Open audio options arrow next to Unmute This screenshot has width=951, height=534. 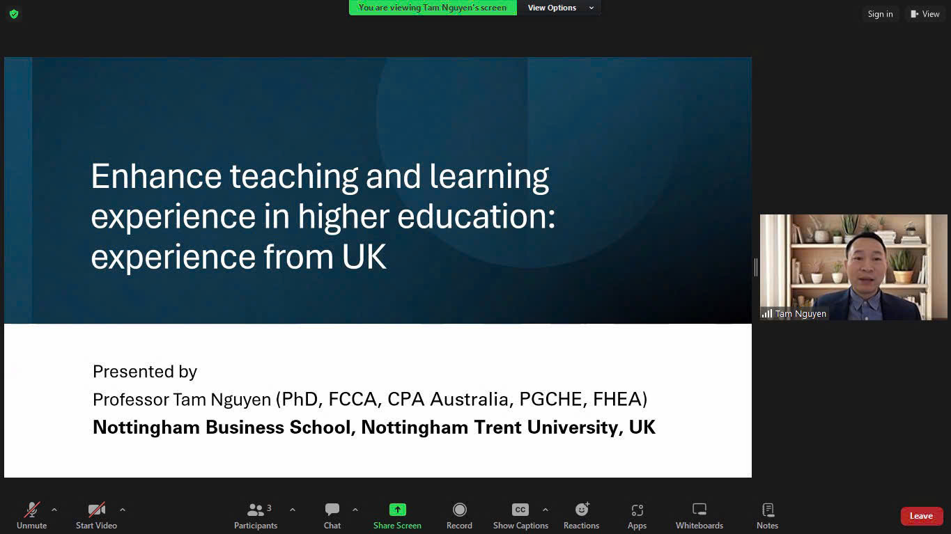click(x=54, y=510)
